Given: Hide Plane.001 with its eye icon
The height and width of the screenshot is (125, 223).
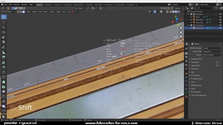Looking at the screenshot, I should (x=220, y=20).
